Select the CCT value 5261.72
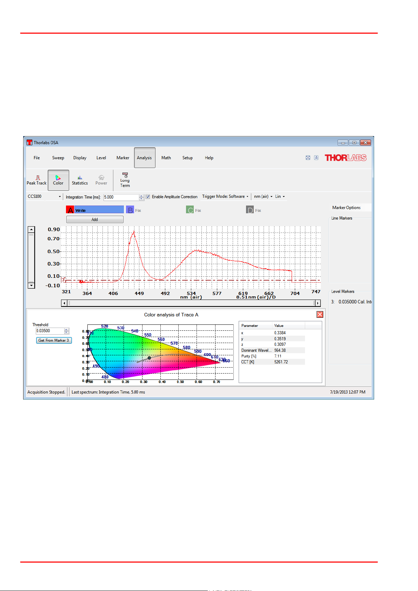This screenshot has height=591, width=418. coord(281,362)
